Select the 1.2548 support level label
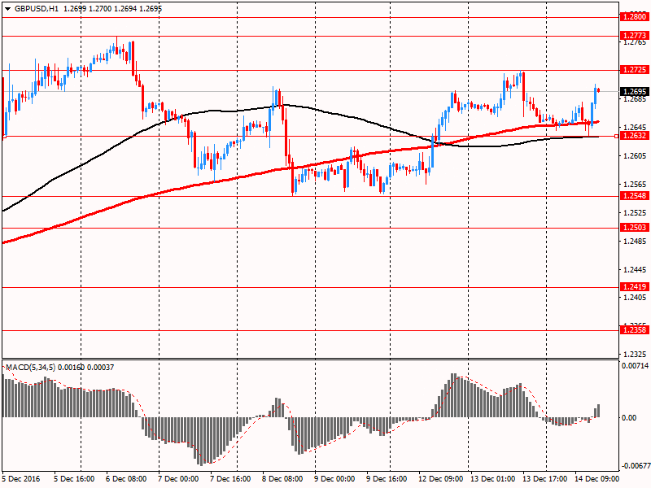Image resolution: width=651 pixels, height=488 pixels. tap(635, 196)
